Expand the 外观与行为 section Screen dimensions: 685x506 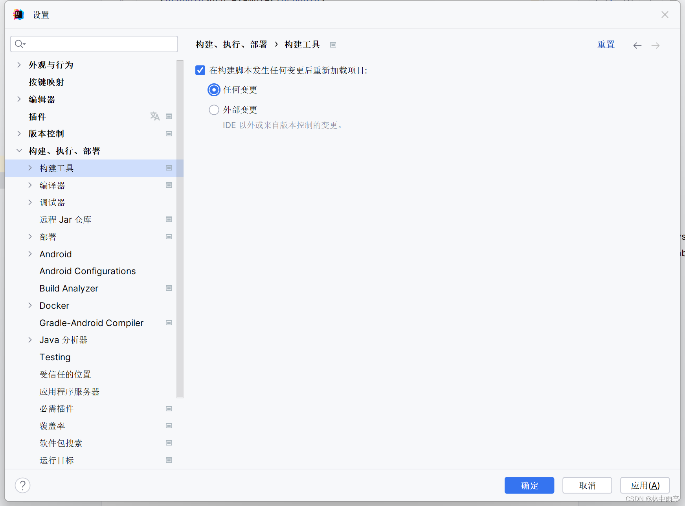(19, 65)
